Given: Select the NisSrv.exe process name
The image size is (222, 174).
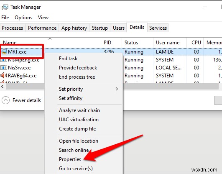Looking at the screenshot, I should click(19, 68).
